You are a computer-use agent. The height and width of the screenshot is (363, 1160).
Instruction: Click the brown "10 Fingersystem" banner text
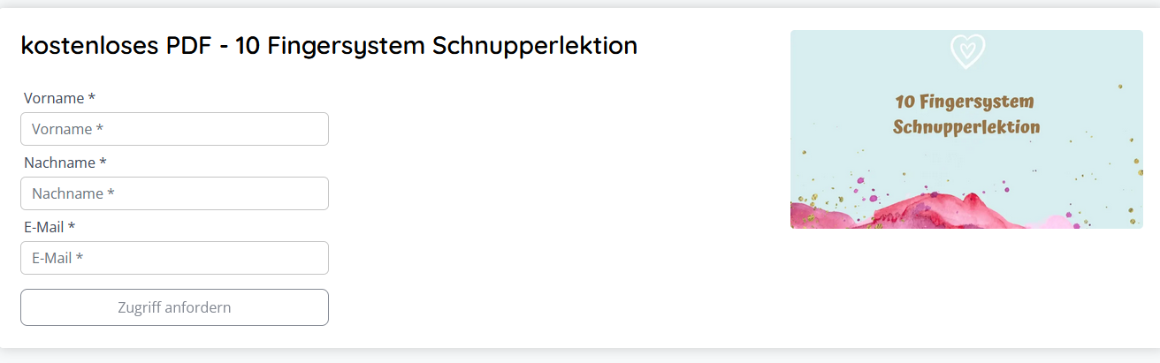964,102
